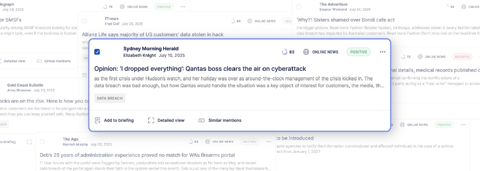This screenshot has height=171, width=480.
Task: Open three-dot menu on the Telegraph card
Action: (183, 7)
